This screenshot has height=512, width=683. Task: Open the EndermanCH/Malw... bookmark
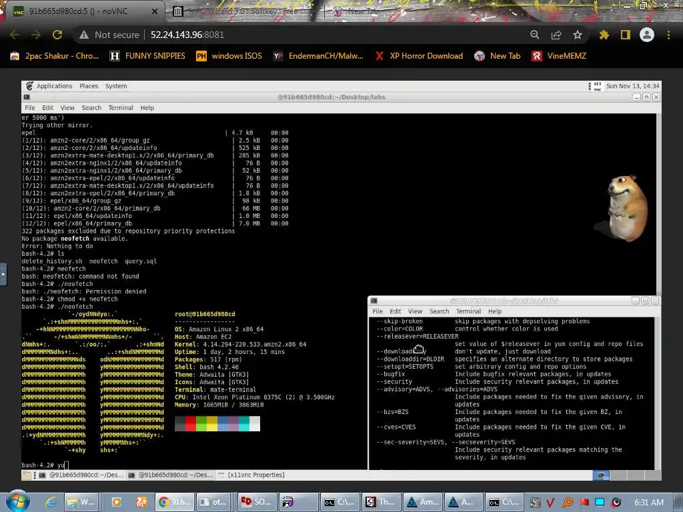click(x=318, y=56)
